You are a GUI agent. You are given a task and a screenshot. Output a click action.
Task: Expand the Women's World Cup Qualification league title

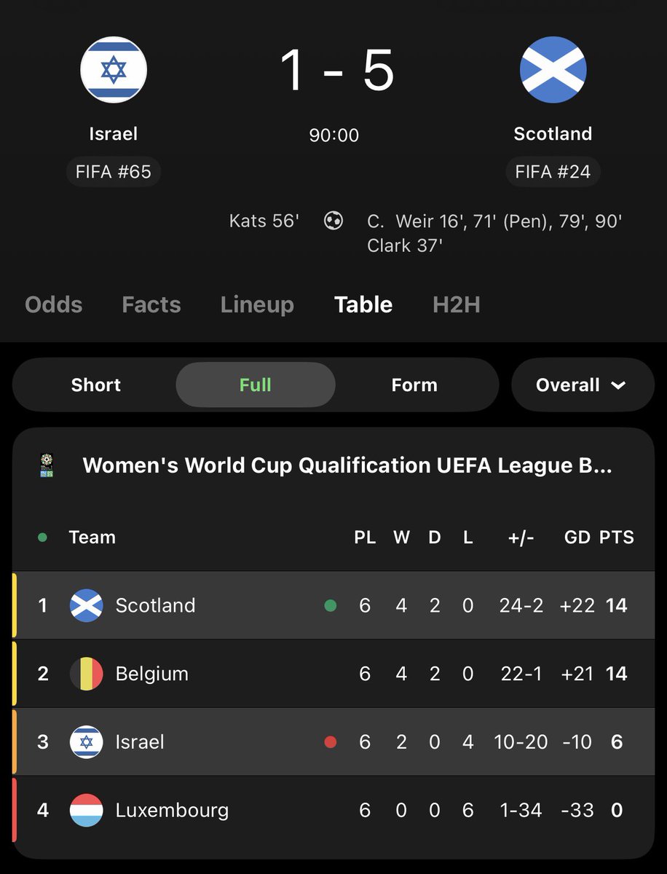[347, 465]
